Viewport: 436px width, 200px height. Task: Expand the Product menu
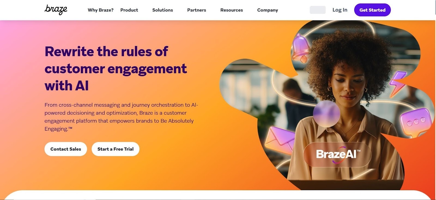coord(129,10)
